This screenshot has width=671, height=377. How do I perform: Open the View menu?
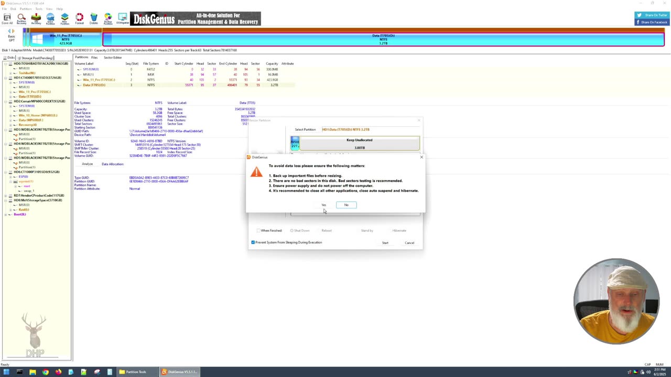click(x=49, y=9)
